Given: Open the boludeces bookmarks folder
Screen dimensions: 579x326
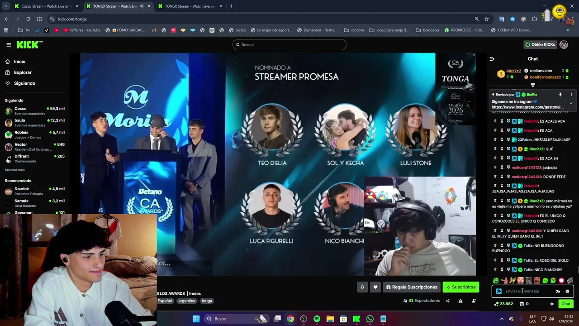Looking at the screenshot, I should (x=427, y=30).
